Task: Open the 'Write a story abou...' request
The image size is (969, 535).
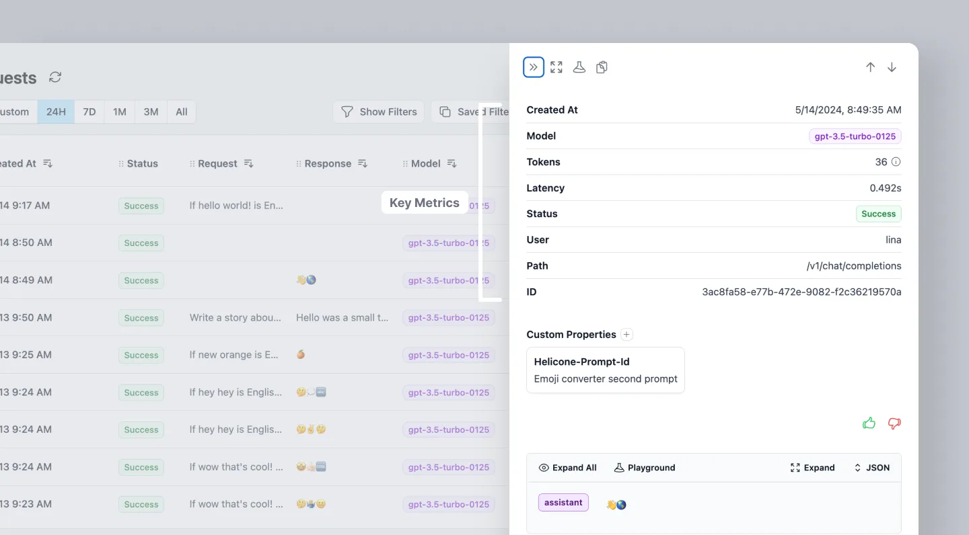Action: (236, 318)
